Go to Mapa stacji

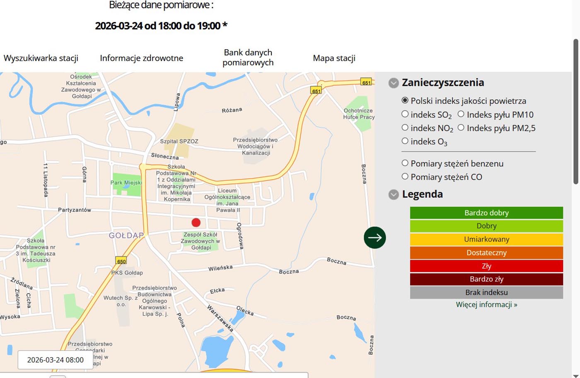[334, 58]
